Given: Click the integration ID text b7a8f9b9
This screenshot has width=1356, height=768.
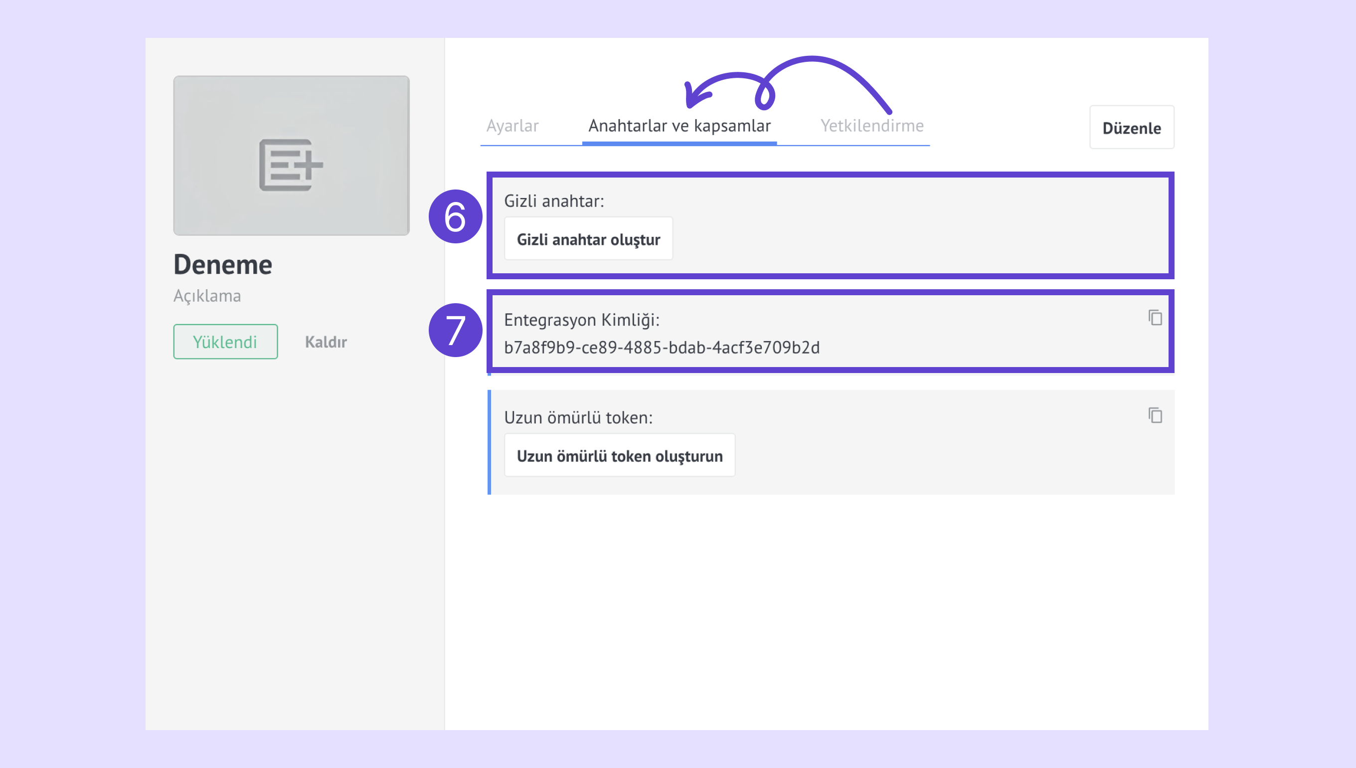Looking at the screenshot, I should click(661, 348).
